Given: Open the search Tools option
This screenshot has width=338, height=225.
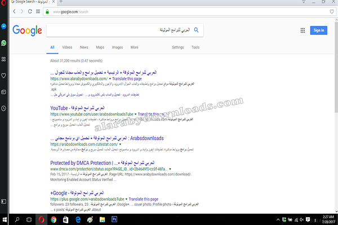Looking at the screenshot, I should 195,47.
